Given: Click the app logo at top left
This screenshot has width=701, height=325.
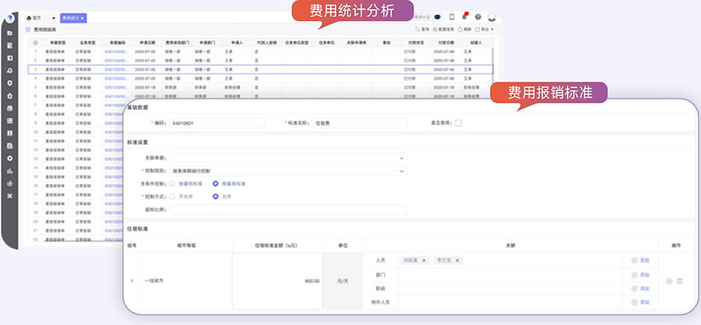Looking at the screenshot, I should coord(9,17).
